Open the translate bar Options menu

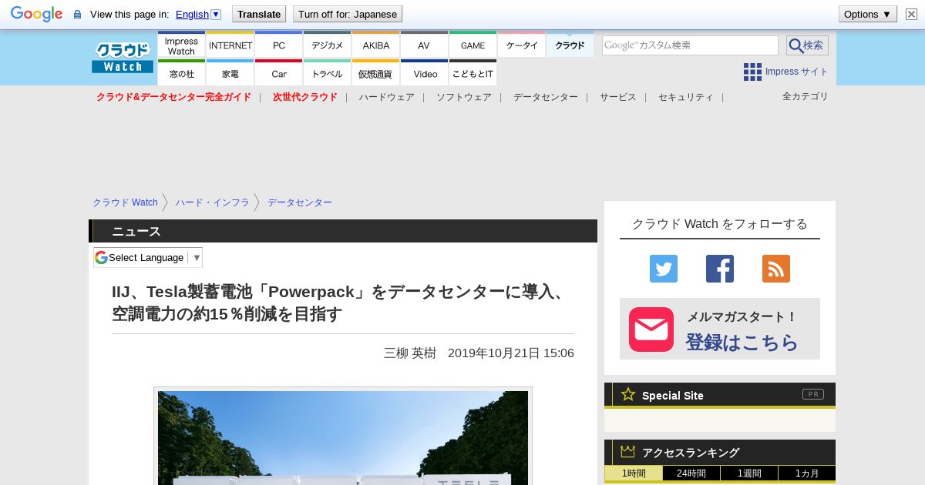(x=868, y=14)
